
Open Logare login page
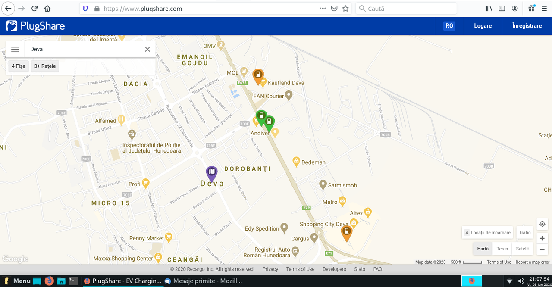[x=483, y=26]
